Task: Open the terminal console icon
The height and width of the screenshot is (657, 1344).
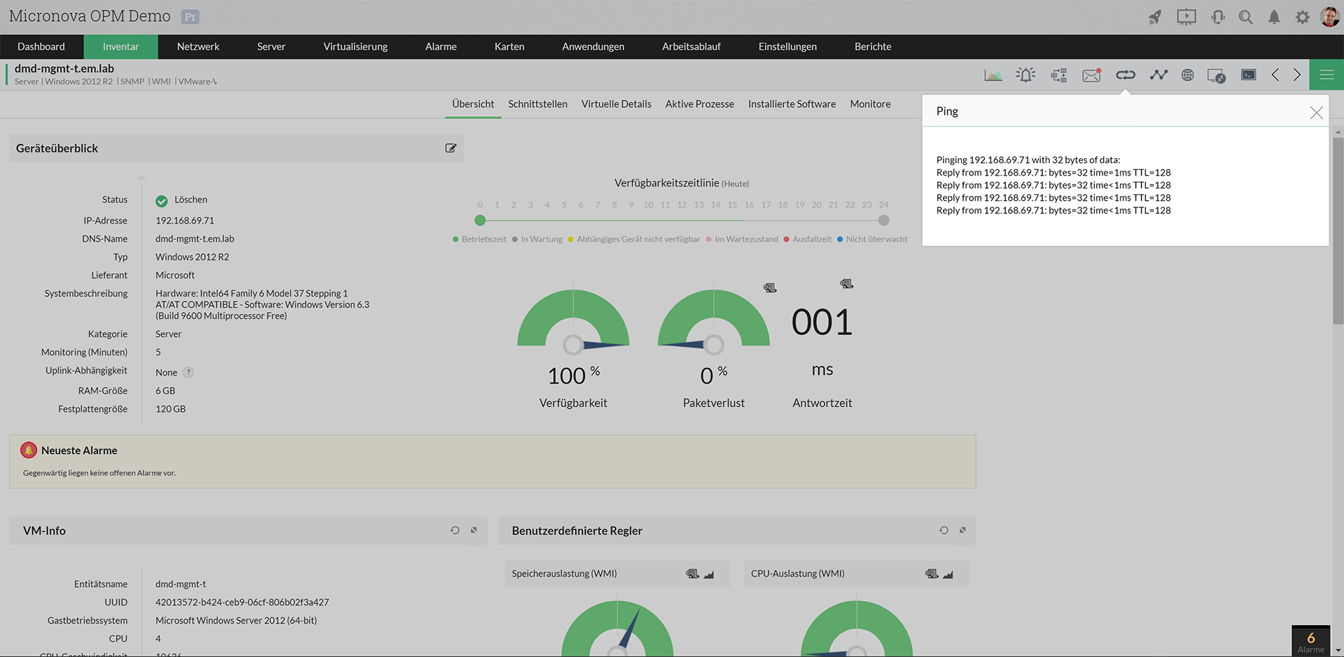Action: click(x=1248, y=75)
